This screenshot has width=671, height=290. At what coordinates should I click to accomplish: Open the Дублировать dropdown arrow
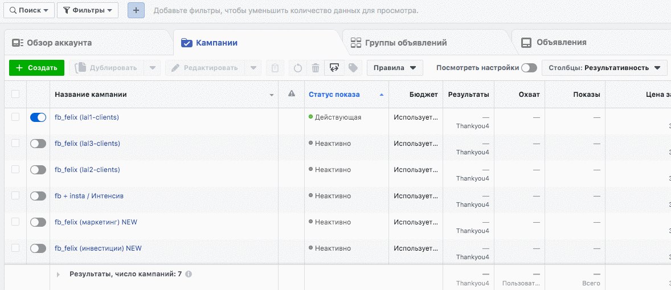point(152,68)
